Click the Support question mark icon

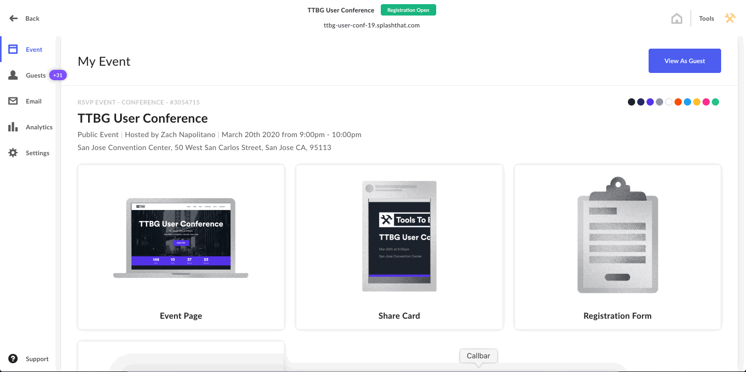[13, 359]
